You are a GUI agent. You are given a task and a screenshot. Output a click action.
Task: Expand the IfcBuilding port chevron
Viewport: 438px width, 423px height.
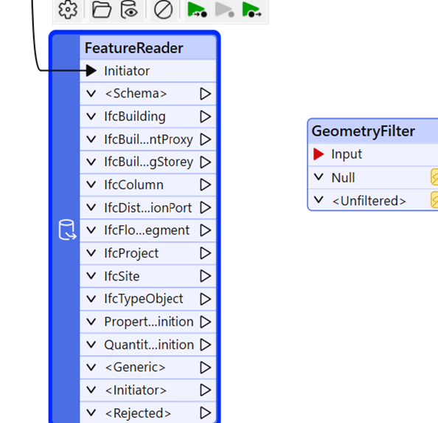91,117
